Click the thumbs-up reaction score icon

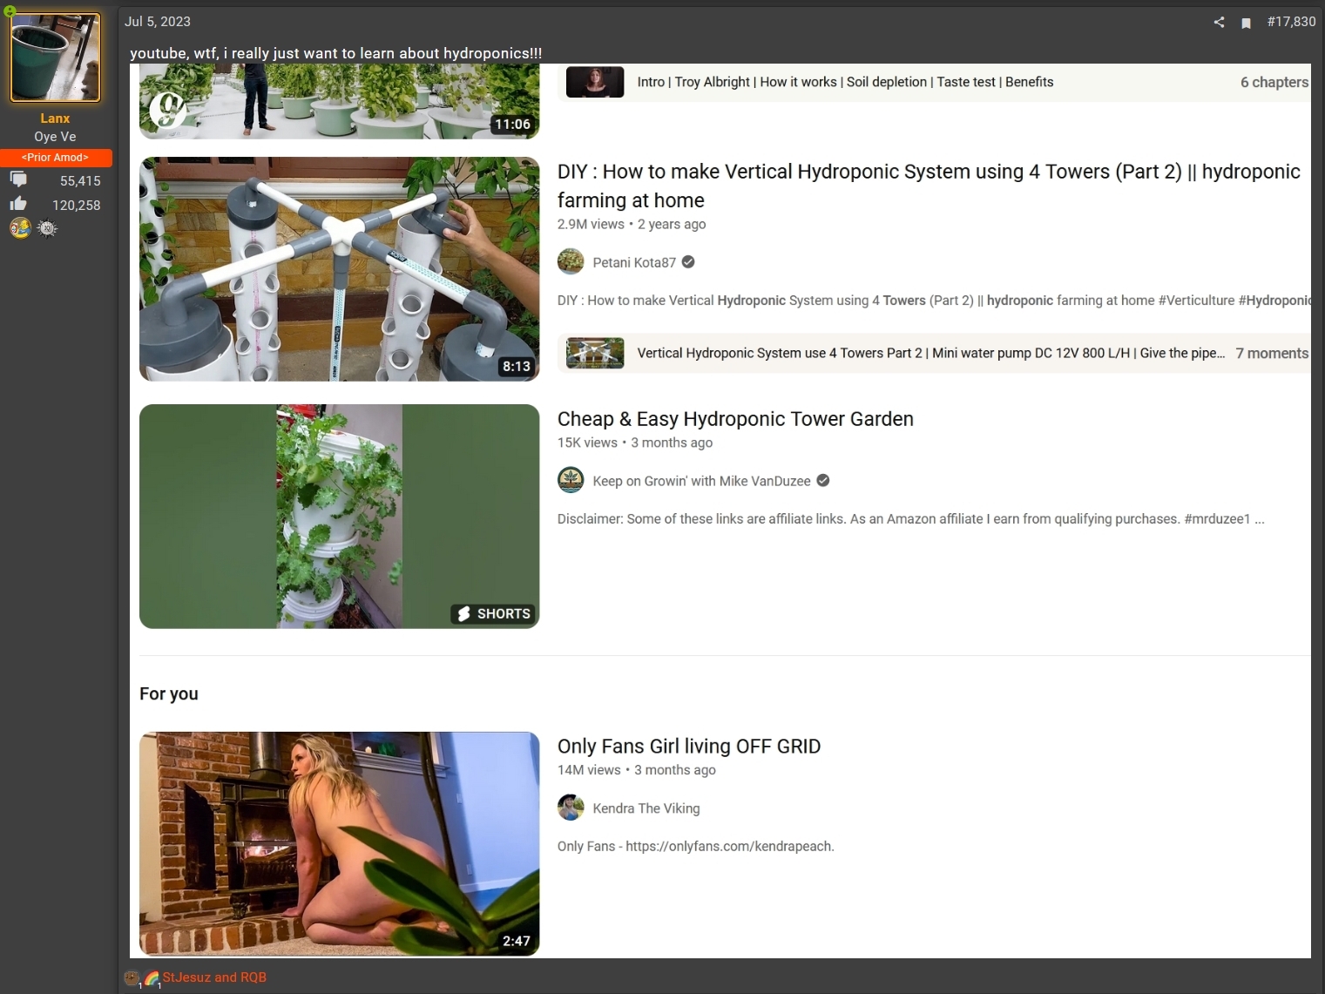coord(18,204)
